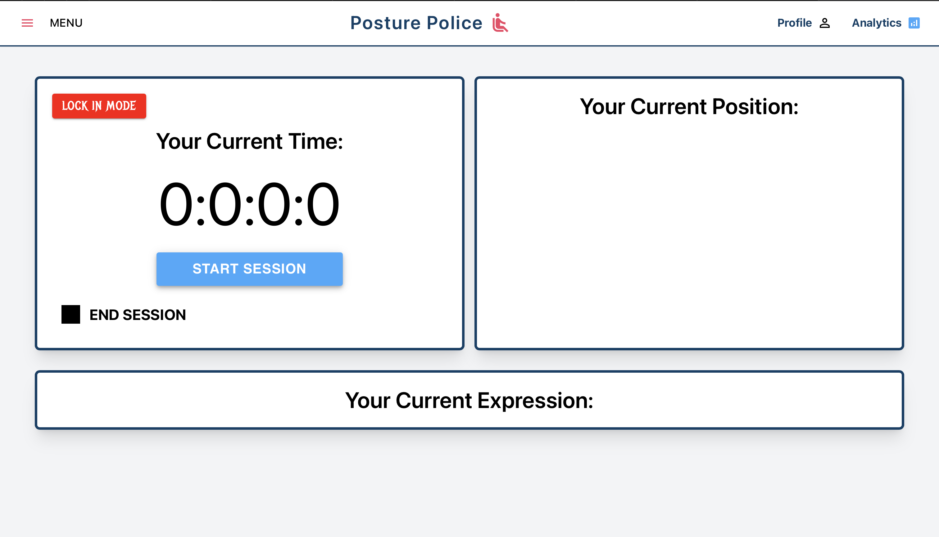Image resolution: width=939 pixels, height=537 pixels.
Task: Click the Posture Police title
Action: (416, 23)
